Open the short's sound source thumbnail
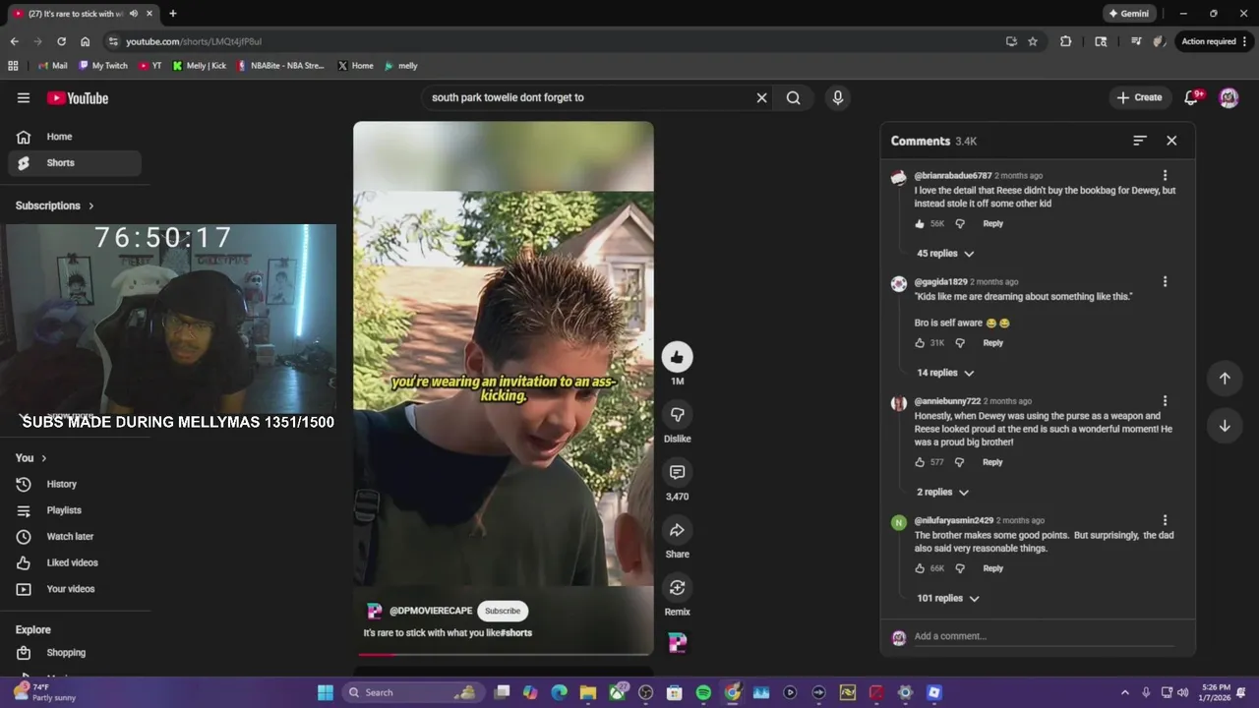The height and width of the screenshot is (708, 1259). [677, 643]
